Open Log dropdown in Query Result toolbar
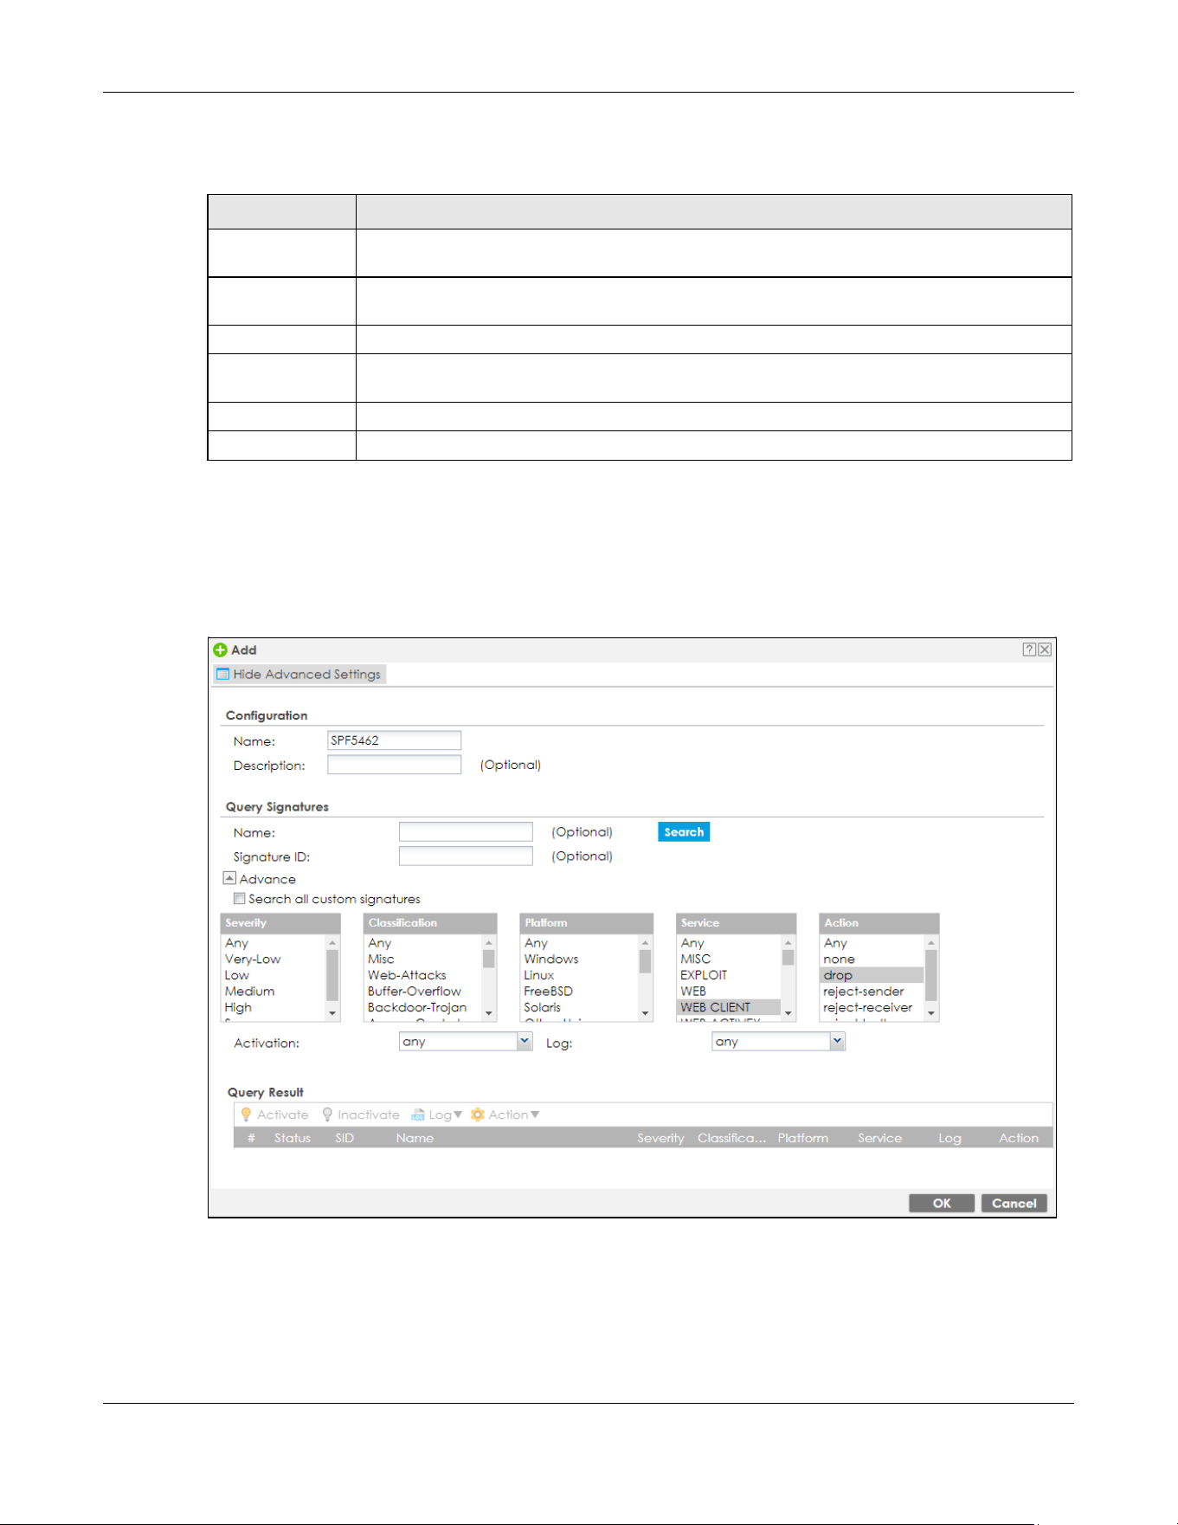The height and width of the screenshot is (1525, 1178). [436, 1115]
